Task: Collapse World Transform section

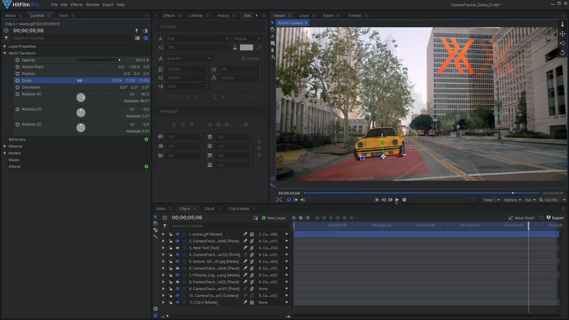Action: 5,53
